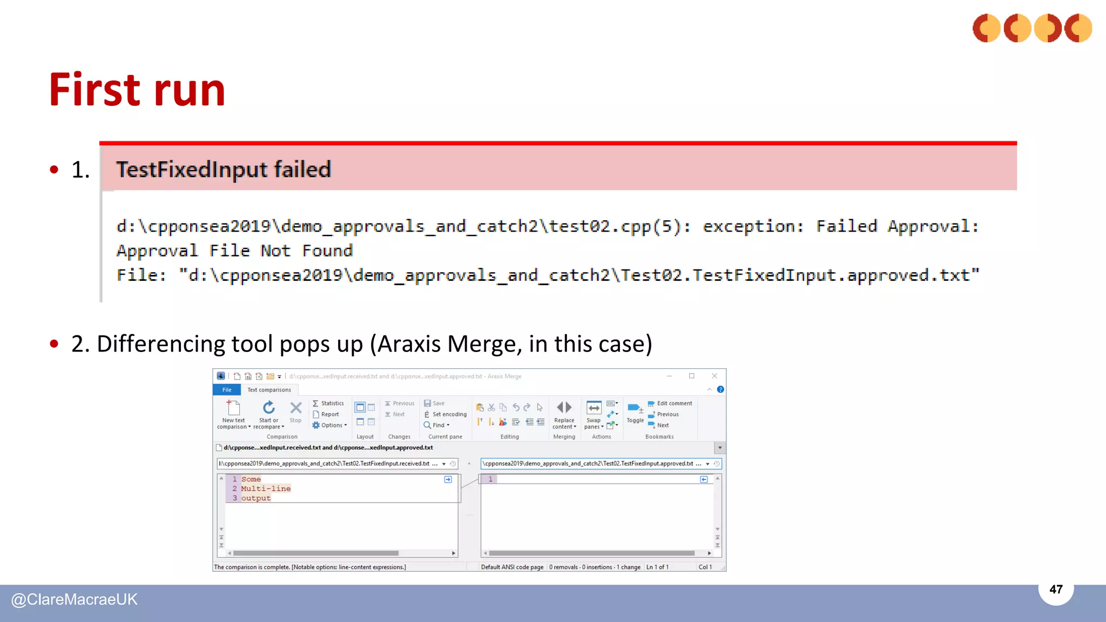Click the Cut scissors icon
Screen dimensions: 1106x622
pyautogui.click(x=491, y=407)
